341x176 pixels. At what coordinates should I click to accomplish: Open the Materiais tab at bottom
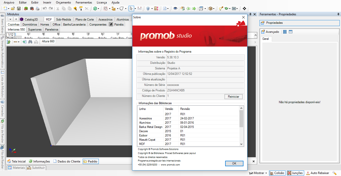click(17, 168)
